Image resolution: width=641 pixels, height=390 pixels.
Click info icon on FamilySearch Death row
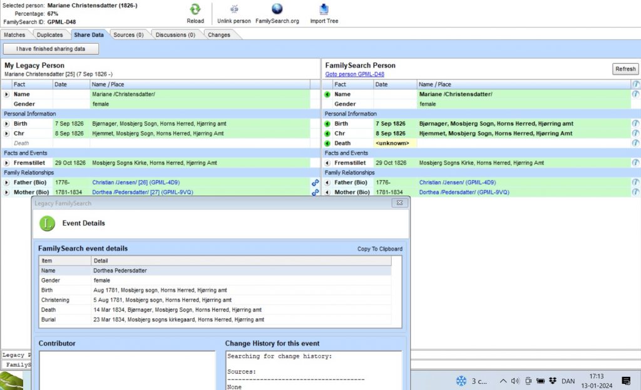point(636,142)
